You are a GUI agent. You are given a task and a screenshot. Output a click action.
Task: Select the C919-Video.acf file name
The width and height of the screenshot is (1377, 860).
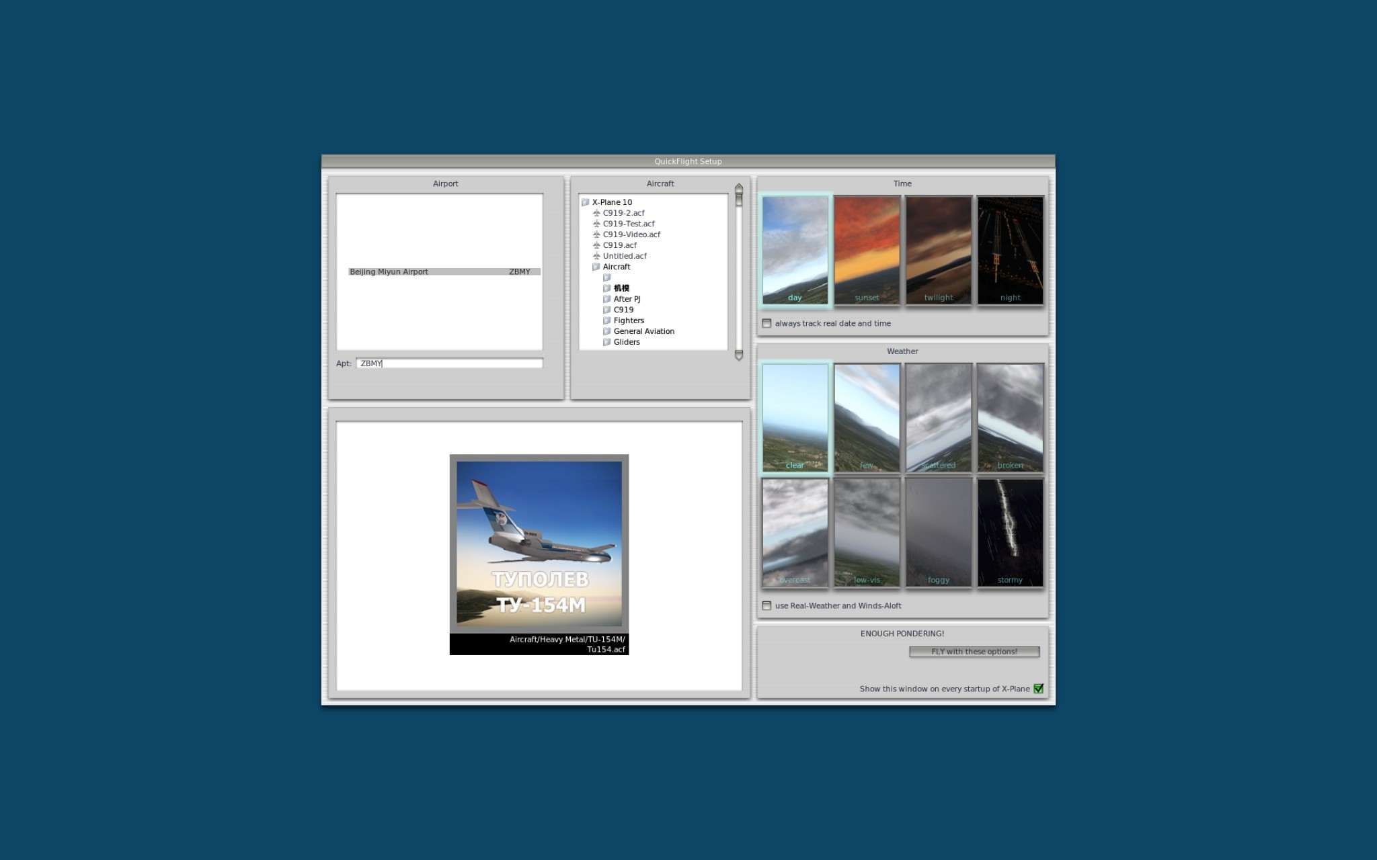pyautogui.click(x=631, y=234)
